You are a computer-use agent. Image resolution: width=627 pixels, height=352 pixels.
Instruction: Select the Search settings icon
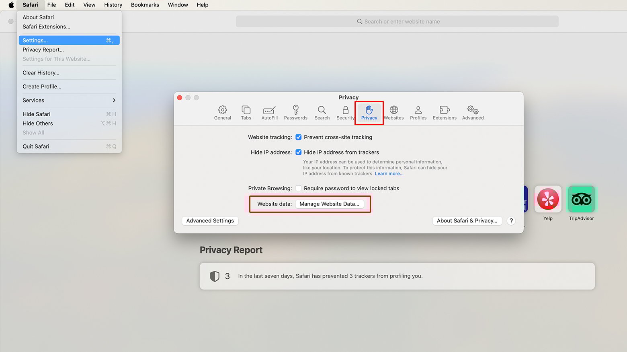click(x=322, y=113)
